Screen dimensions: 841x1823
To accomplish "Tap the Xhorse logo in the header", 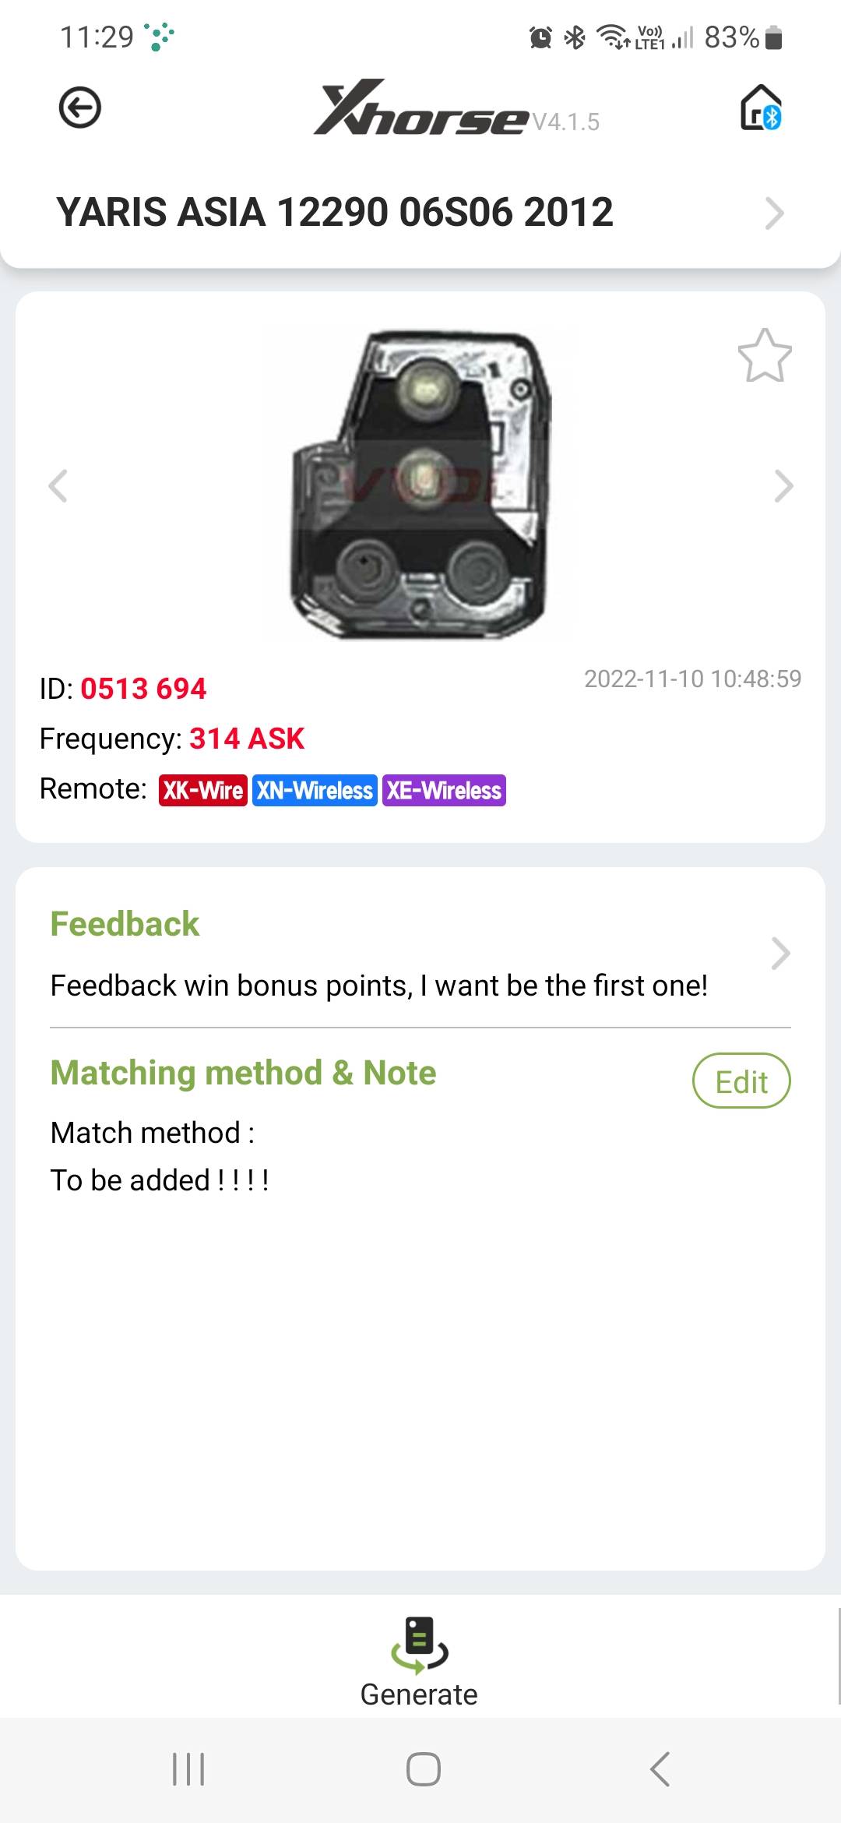I will pyautogui.click(x=420, y=108).
